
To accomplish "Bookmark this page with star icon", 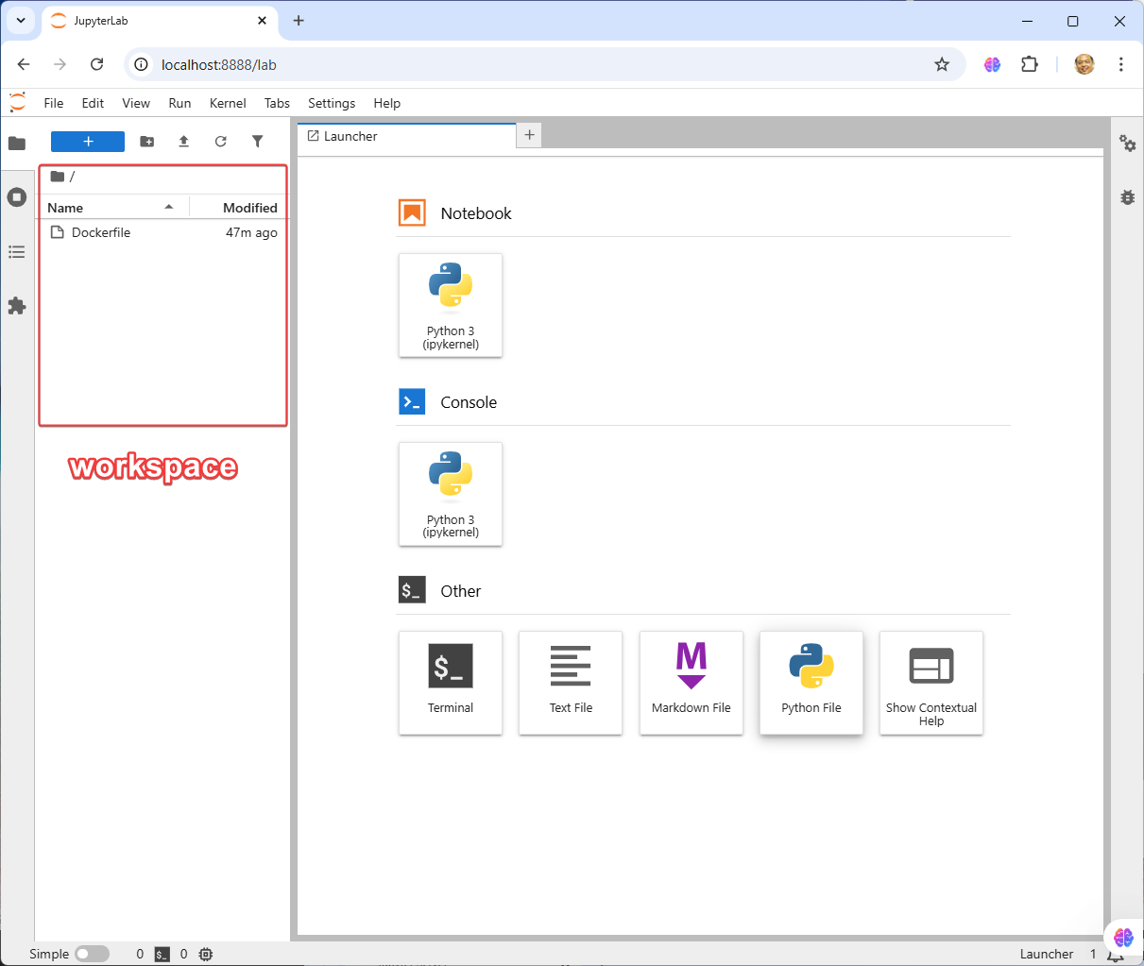I will point(942,64).
